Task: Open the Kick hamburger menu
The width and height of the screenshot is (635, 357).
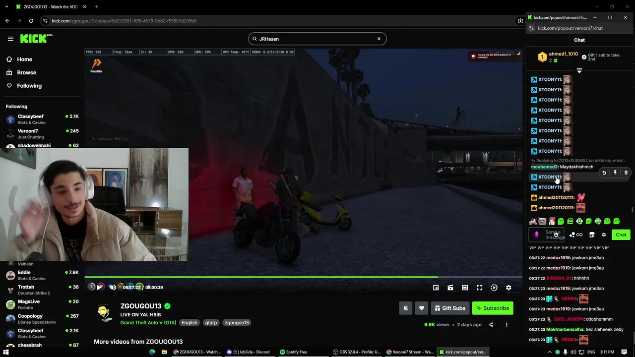Action: coord(10,39)
